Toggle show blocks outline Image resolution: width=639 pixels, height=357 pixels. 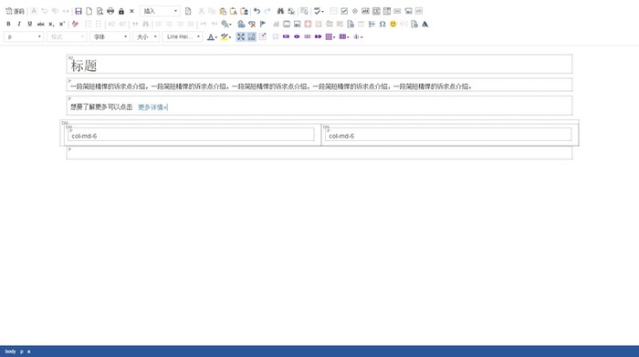click(251, 36)
